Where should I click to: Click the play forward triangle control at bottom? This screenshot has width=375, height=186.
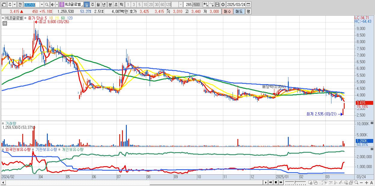point(266,182)
